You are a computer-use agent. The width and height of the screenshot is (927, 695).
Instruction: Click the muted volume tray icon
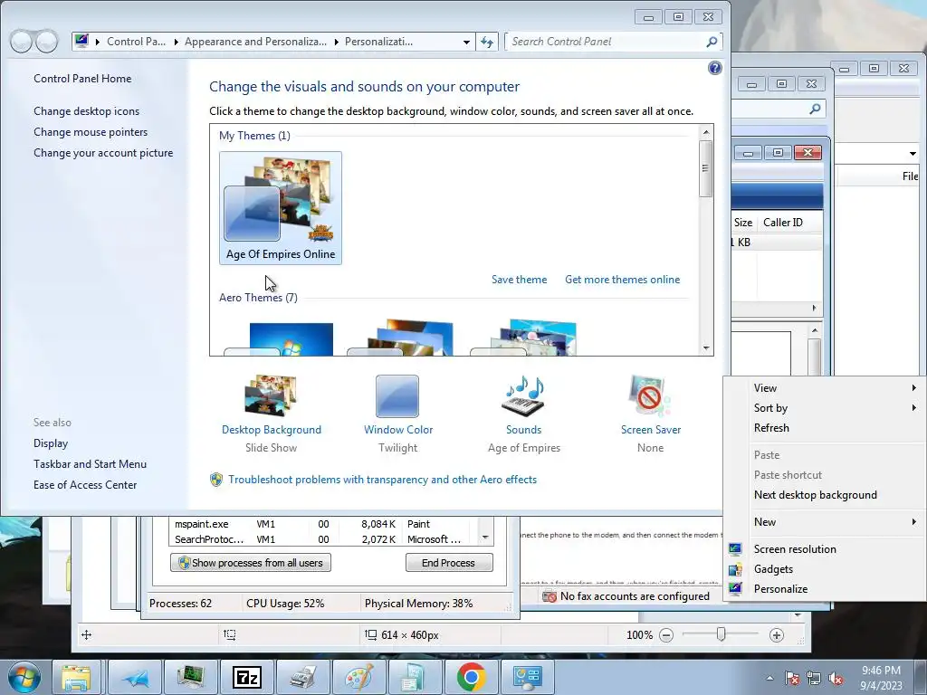click(x=836, y=678)
